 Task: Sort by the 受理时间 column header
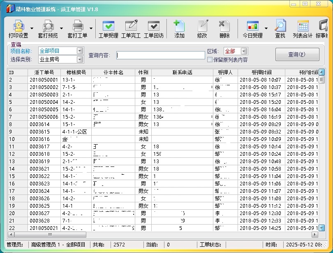[x=261, y=73]
